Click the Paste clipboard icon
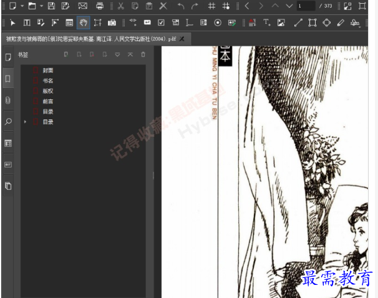The height and width of the screenshot is (298, 378). (x=149, y=6)
